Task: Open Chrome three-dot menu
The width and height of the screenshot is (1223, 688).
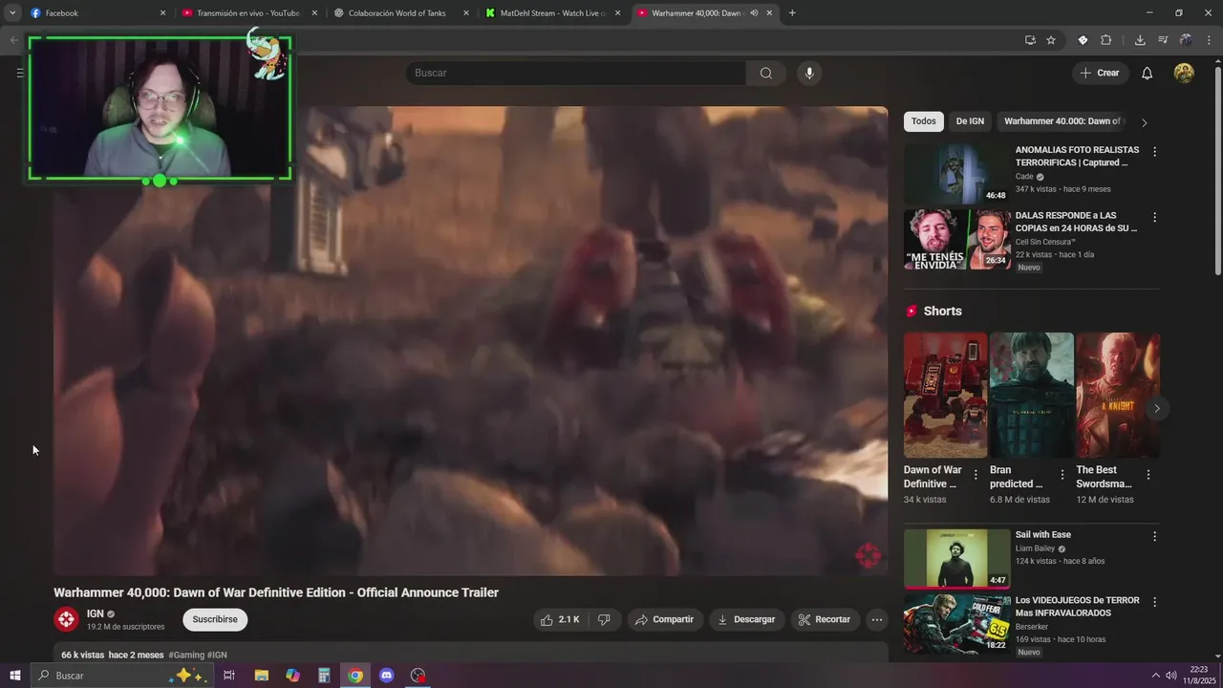Action: (x=1210, y=40)
